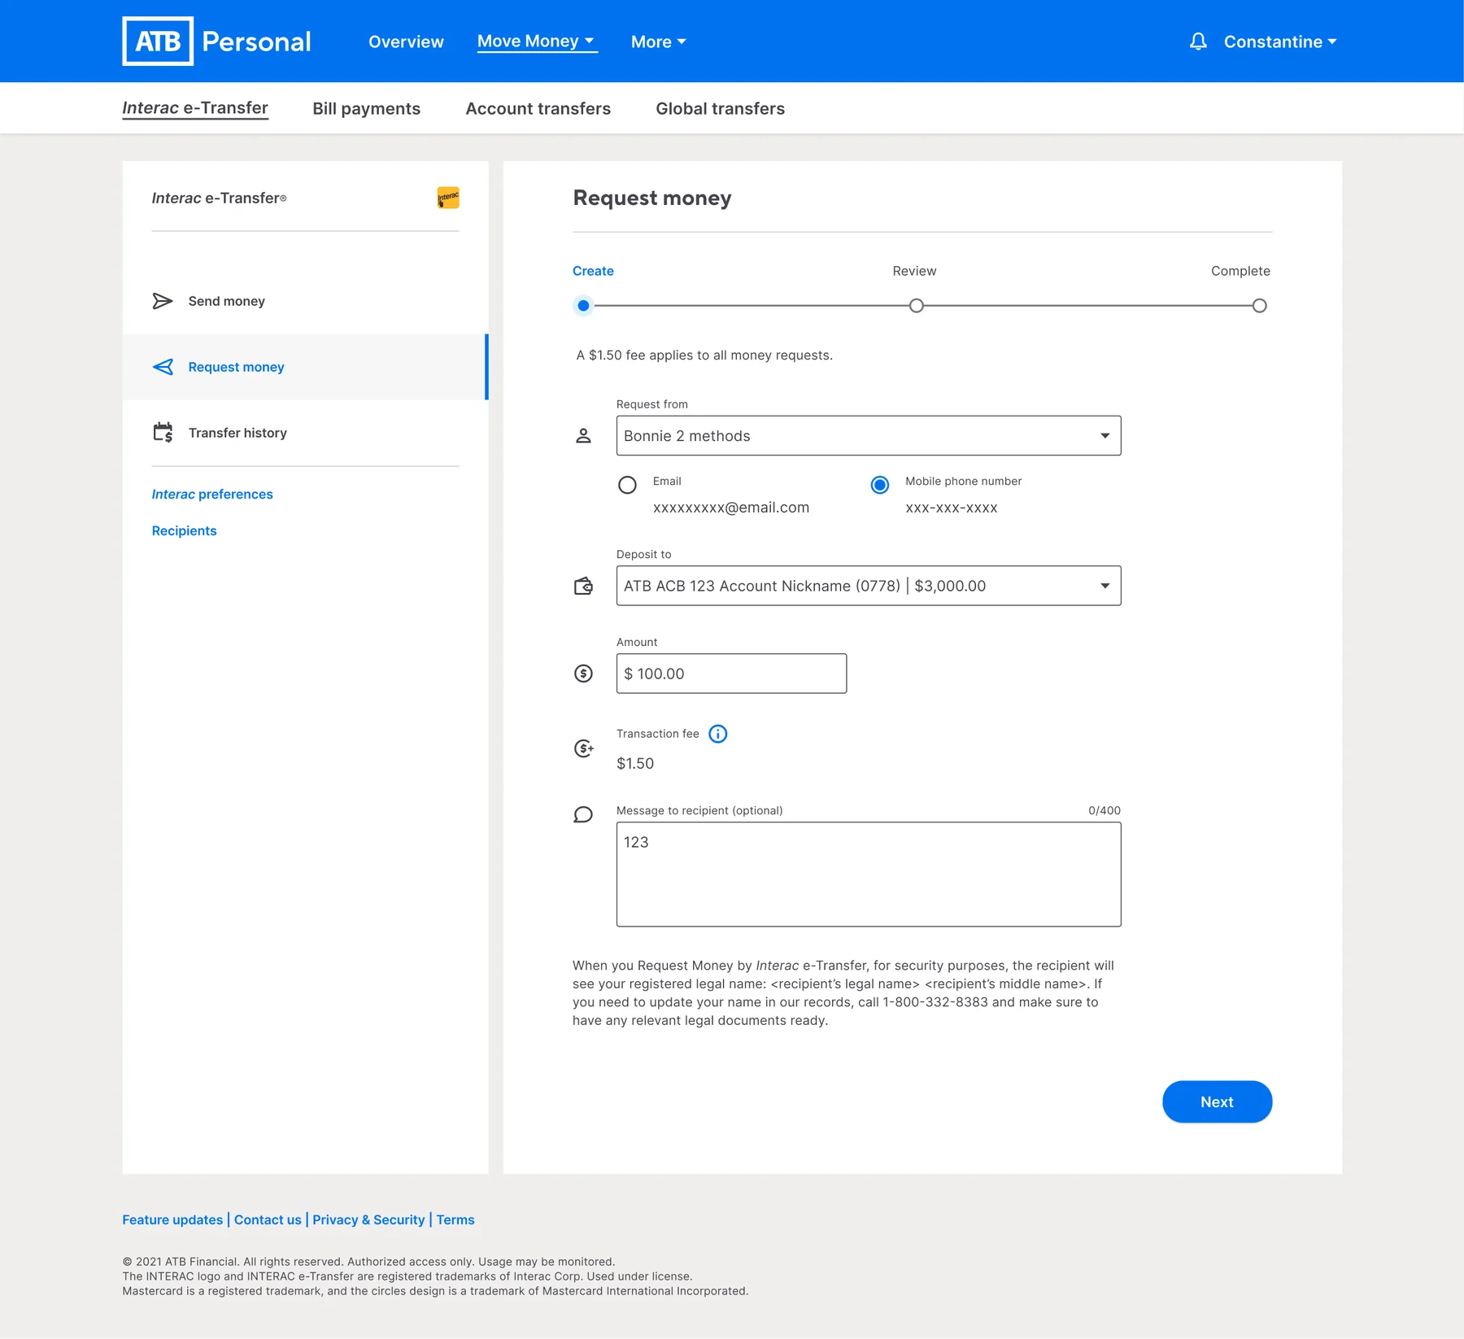1464x1339 pixels.
Task: Open Privacy & Security link
Action: 368,1219
